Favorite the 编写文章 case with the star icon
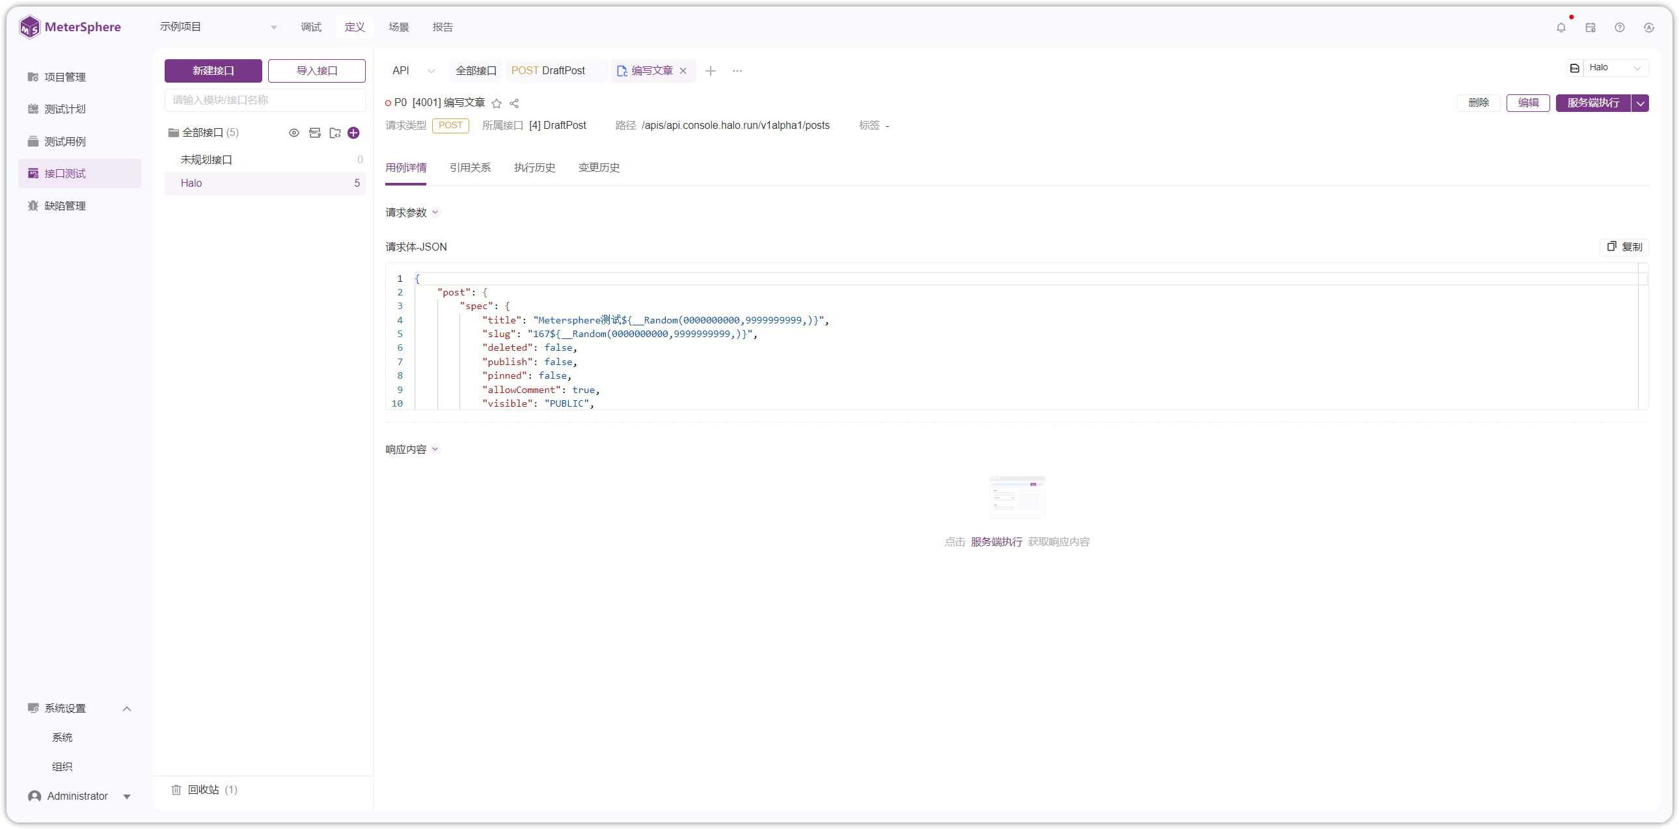Screen dimensions: 1679x829 pos(497,103)
